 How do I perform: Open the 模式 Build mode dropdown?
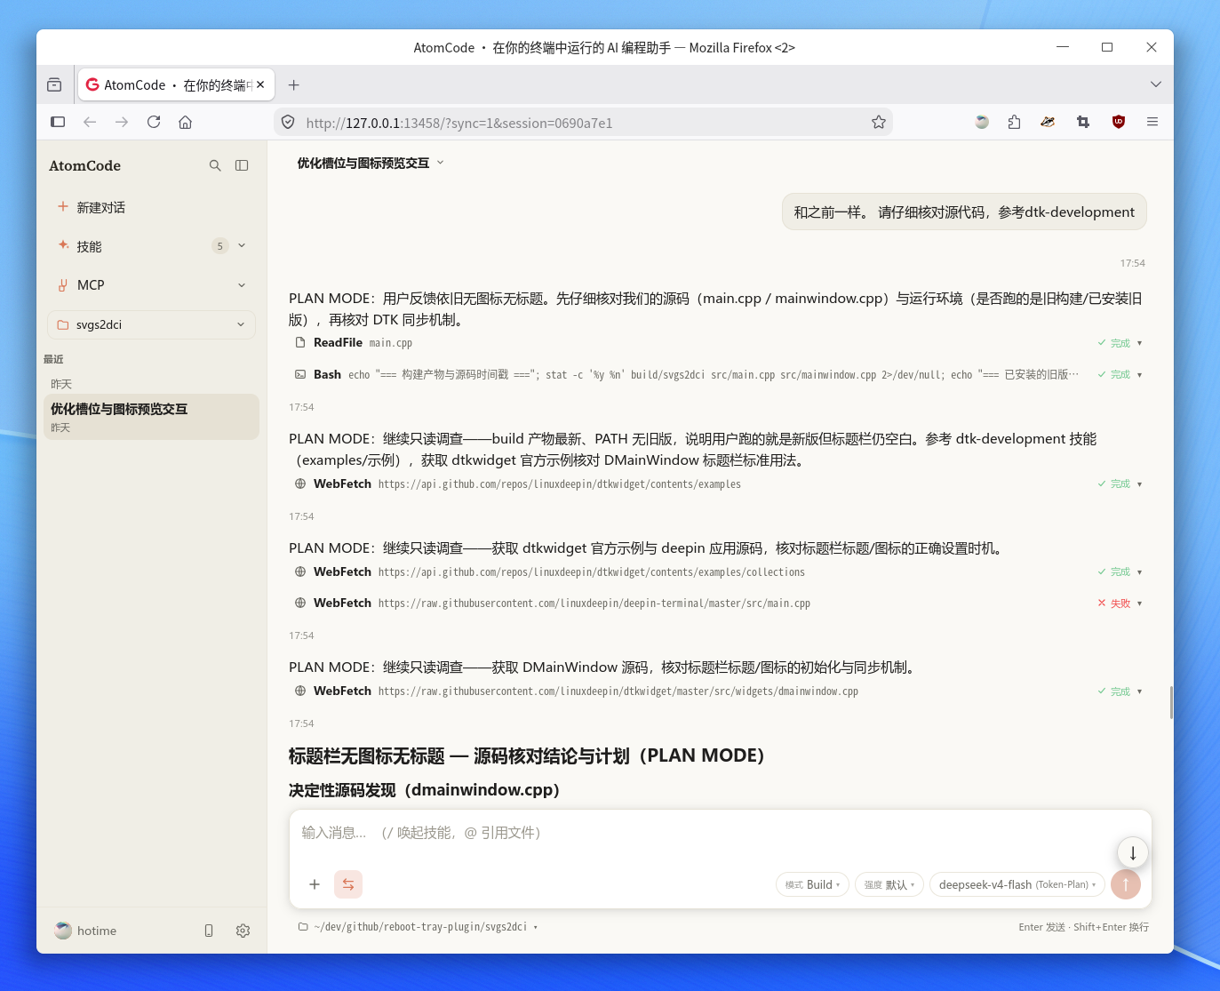point(812,884)
